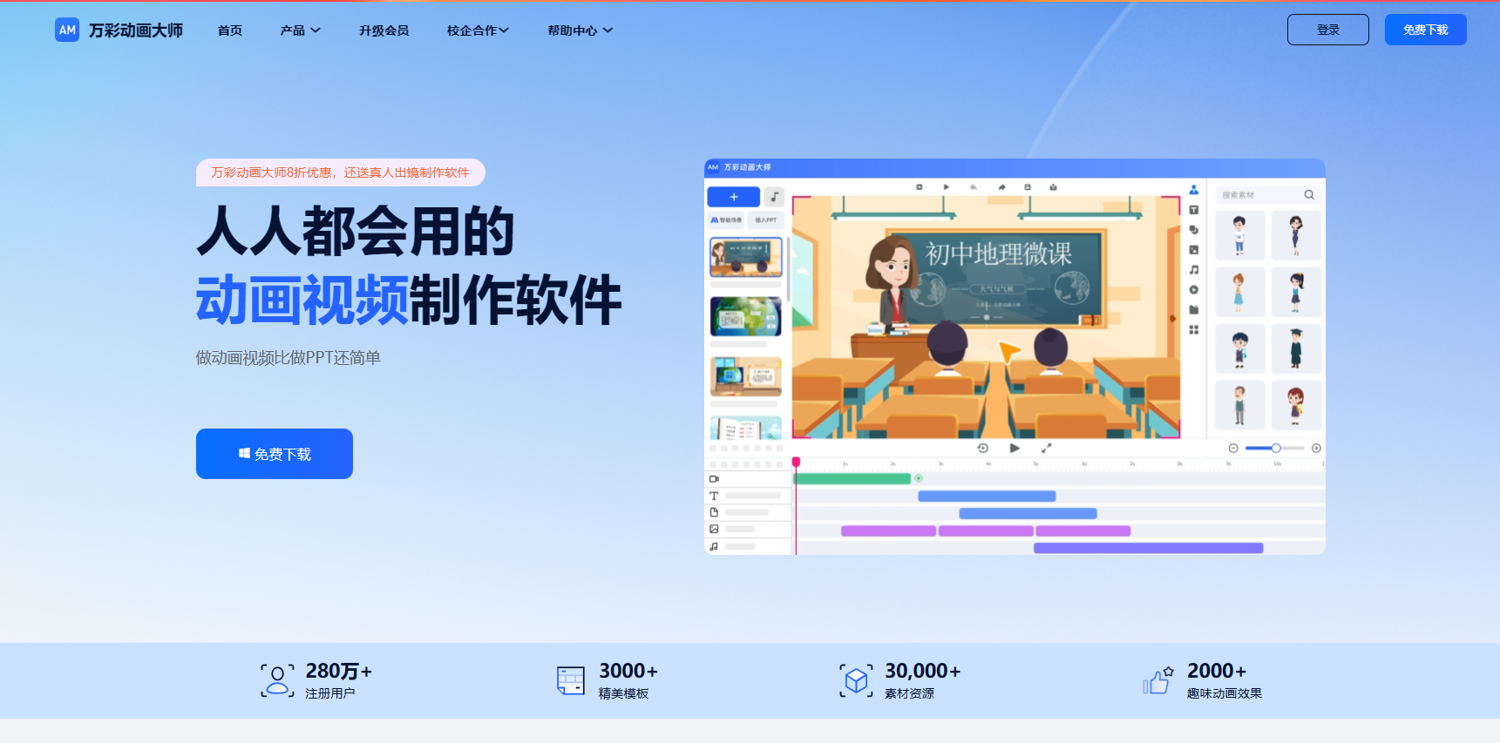Click the timeline zoom in plus icon
Viewport: 1500px width, 743px height.
click(1316, 448)
